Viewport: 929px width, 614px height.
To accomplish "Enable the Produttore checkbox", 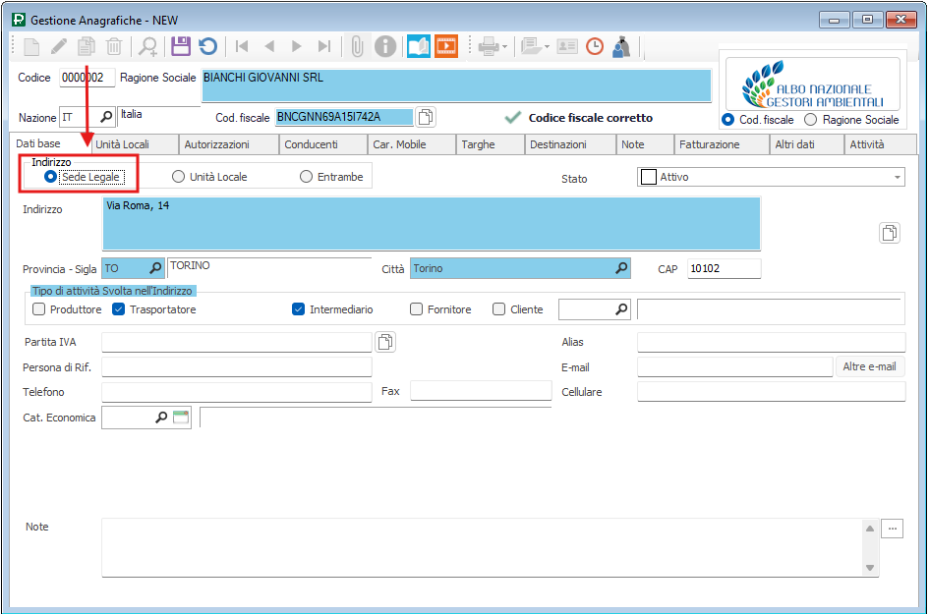I will (x=39, y=309).
